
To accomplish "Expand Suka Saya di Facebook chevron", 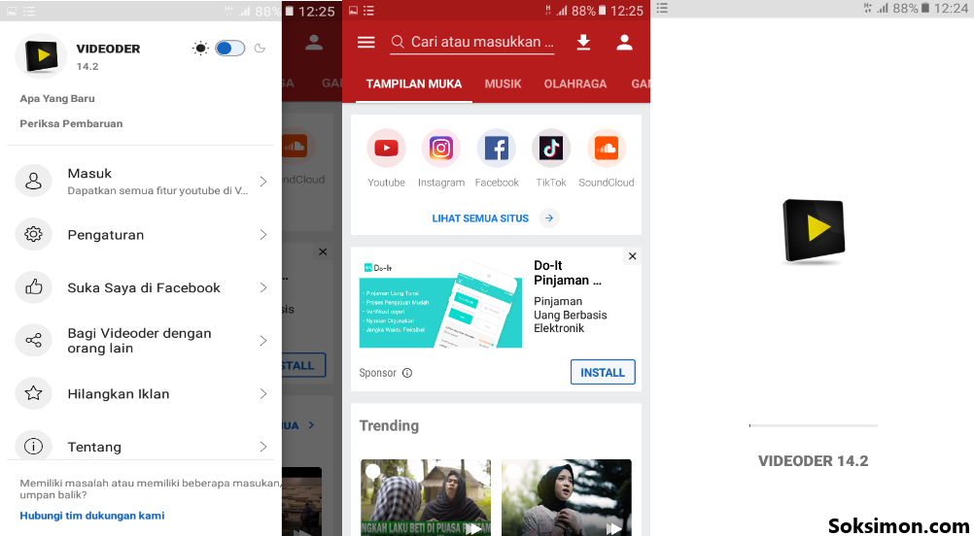I will (263, 287).
